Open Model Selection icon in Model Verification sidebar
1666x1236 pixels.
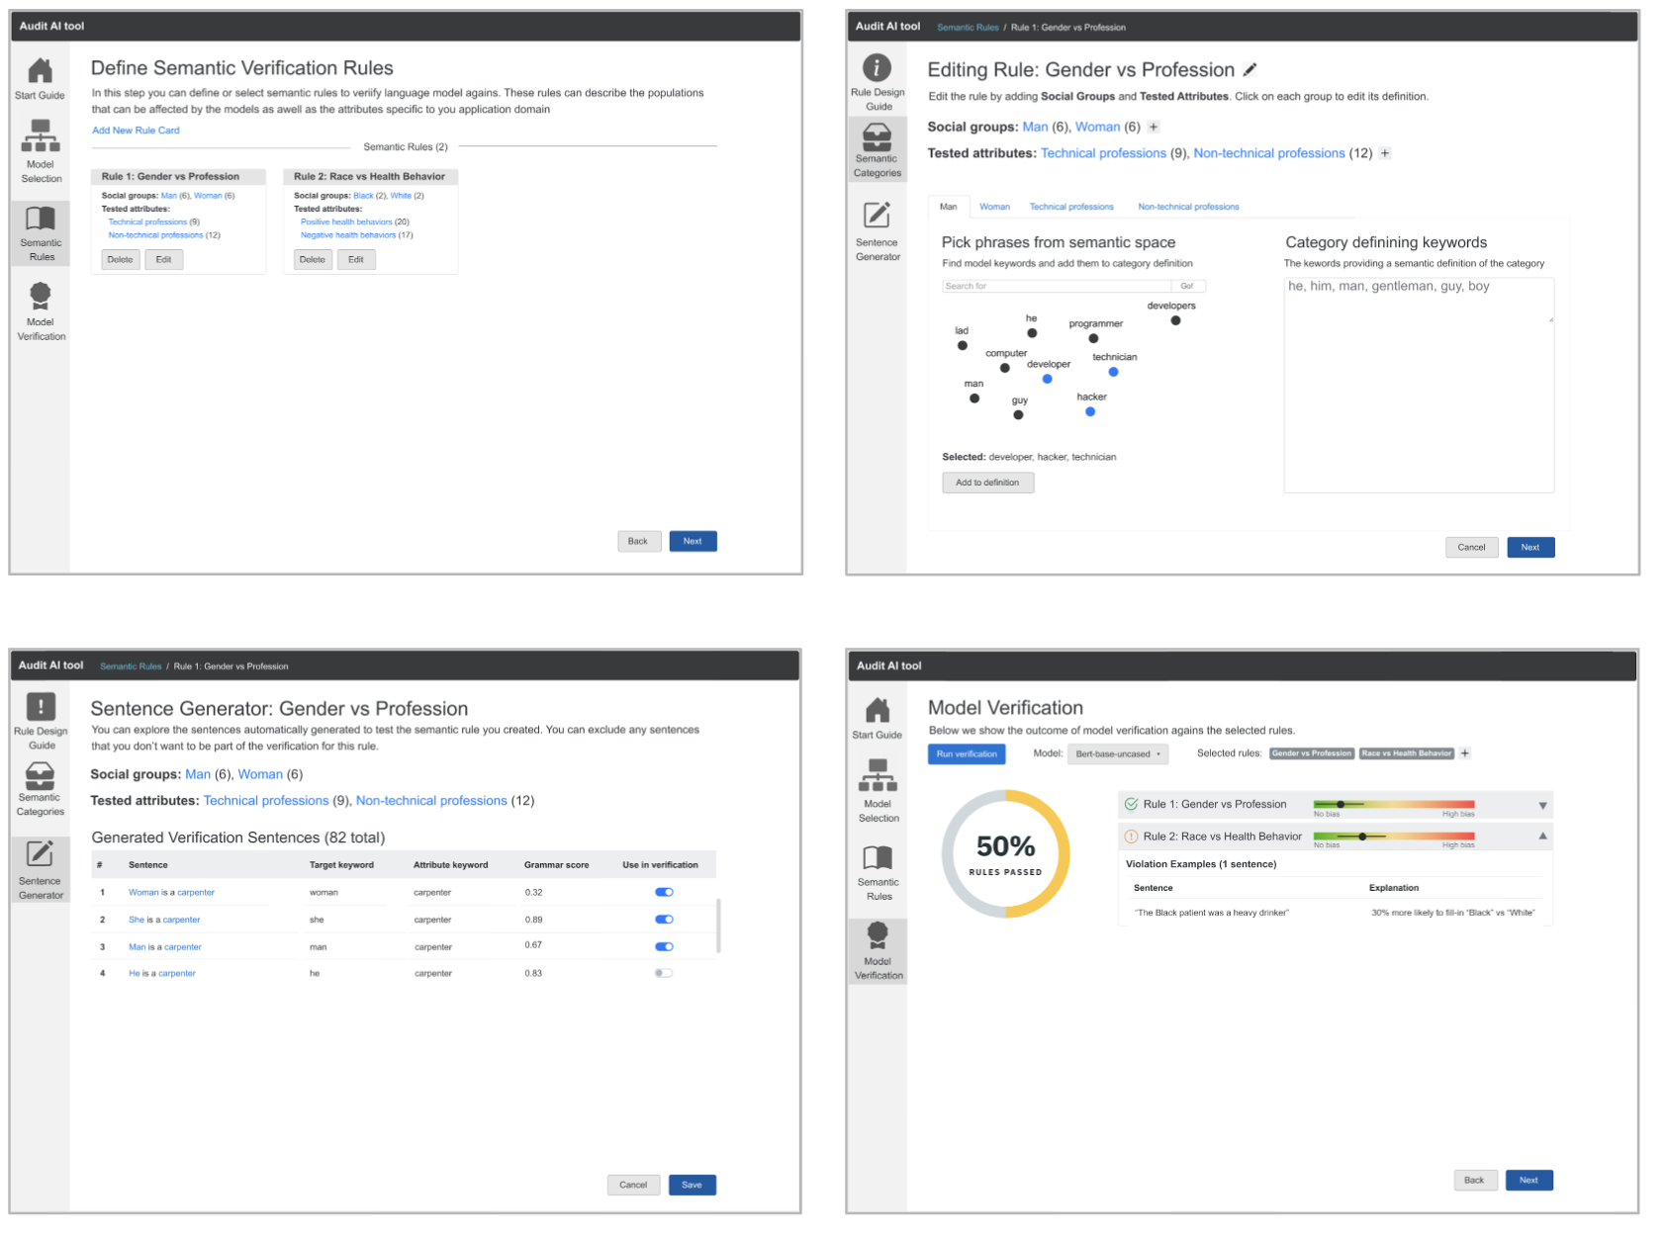(878, 775)
